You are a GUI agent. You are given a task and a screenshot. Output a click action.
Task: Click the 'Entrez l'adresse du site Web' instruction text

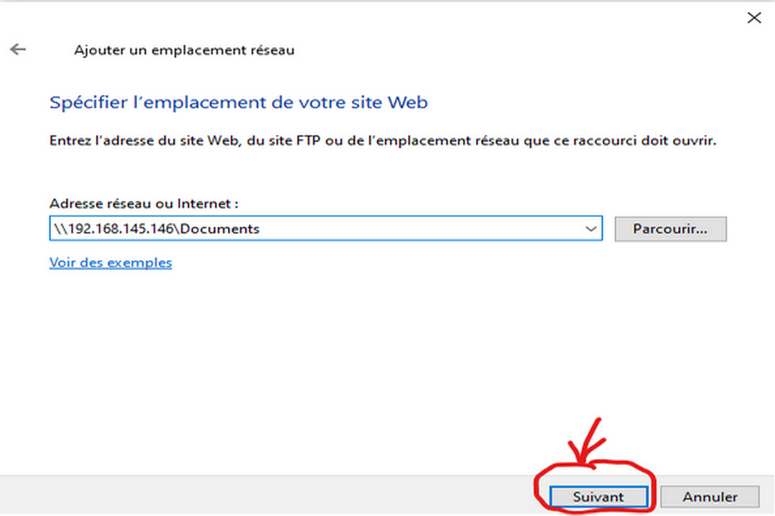(382, 141)
